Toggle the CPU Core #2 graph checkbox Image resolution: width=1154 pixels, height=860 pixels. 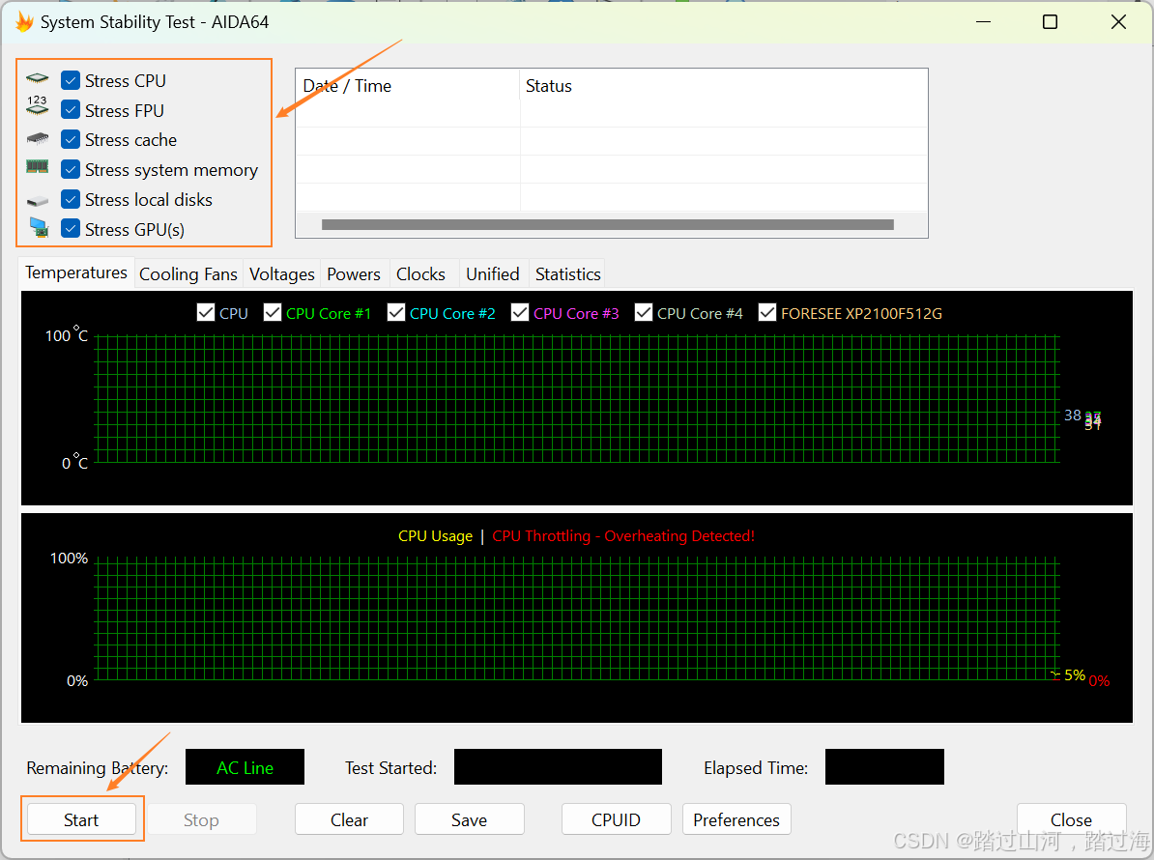click(x=396, y=313)
